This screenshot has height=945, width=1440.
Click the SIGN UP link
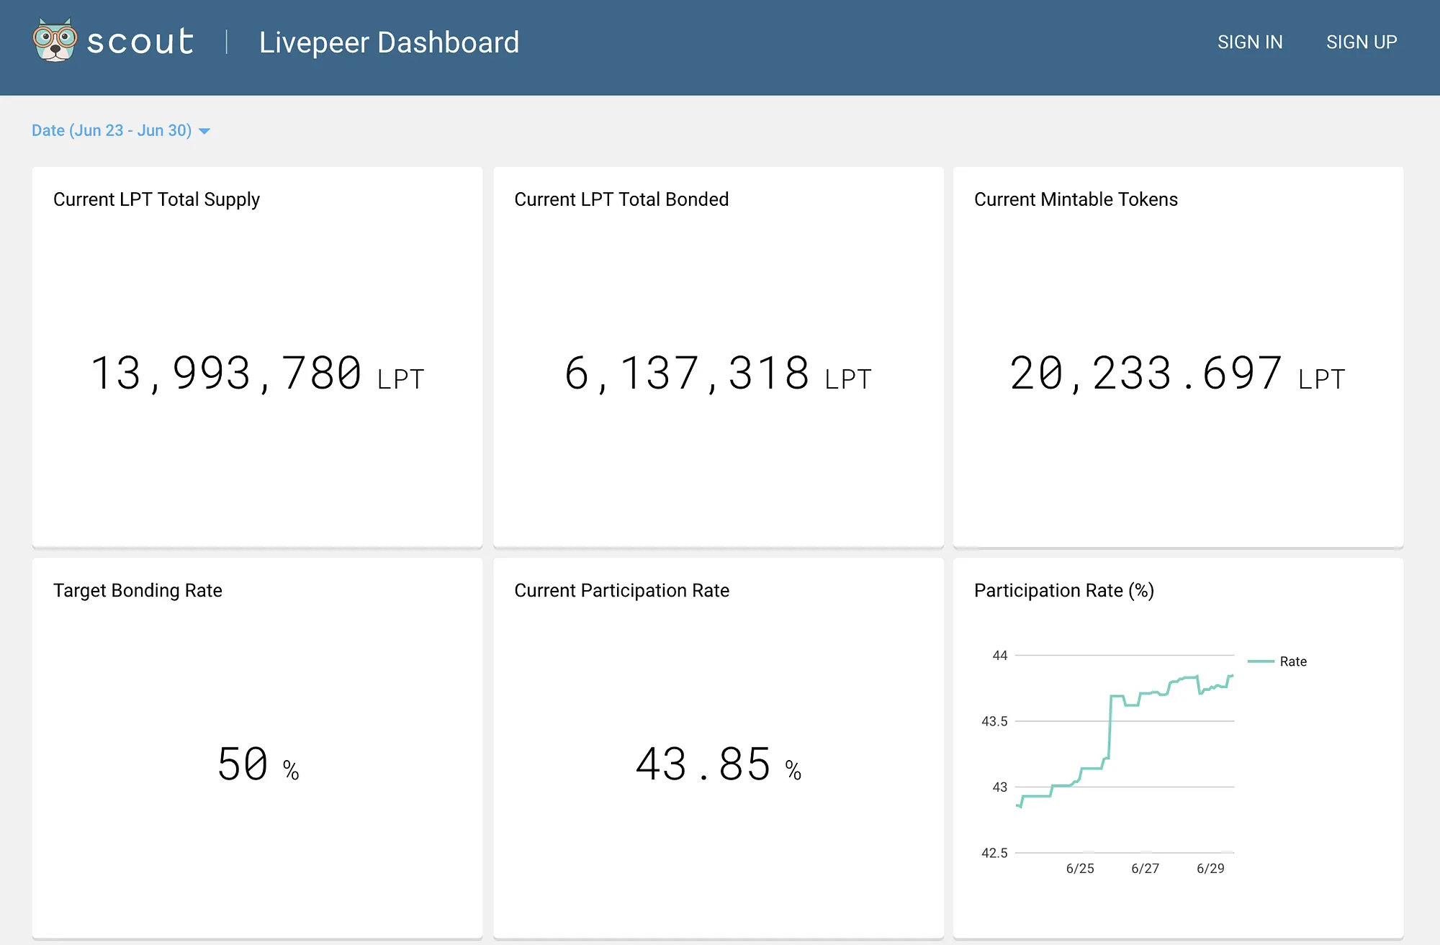click(x=1362, y=42)
